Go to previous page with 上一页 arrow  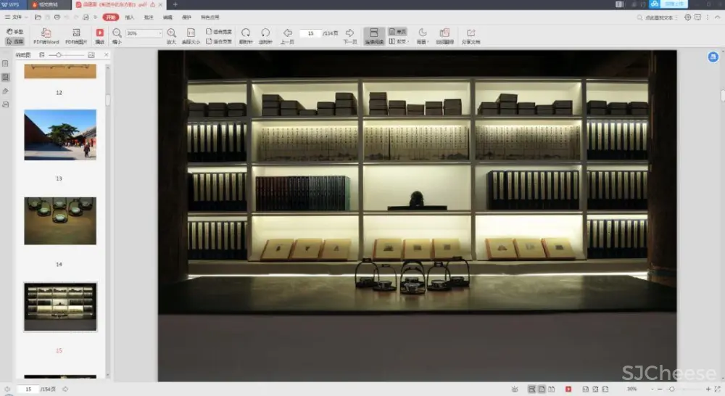point(287,33)
